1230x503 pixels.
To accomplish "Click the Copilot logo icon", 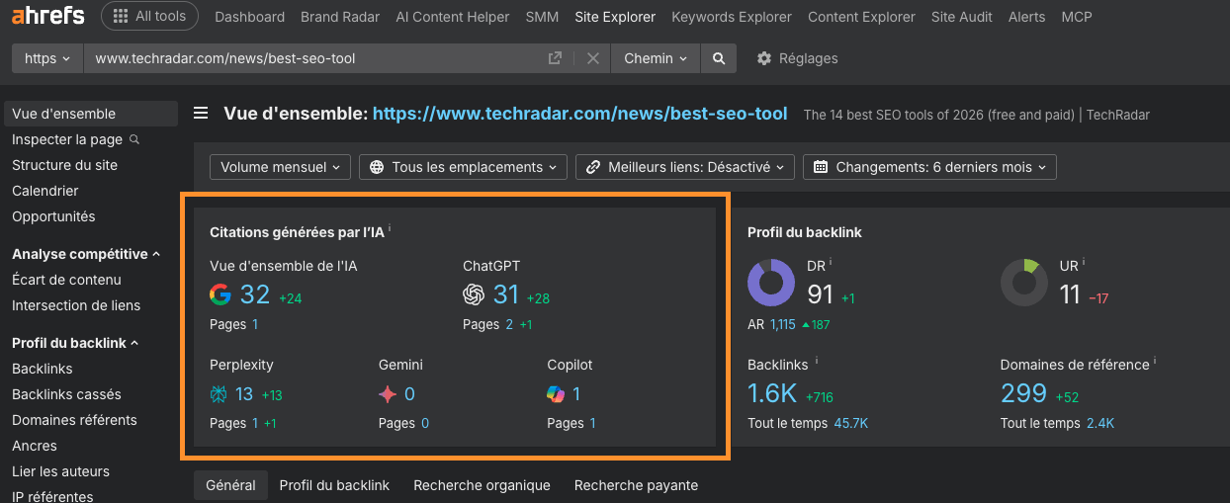I will pos(557,394).
